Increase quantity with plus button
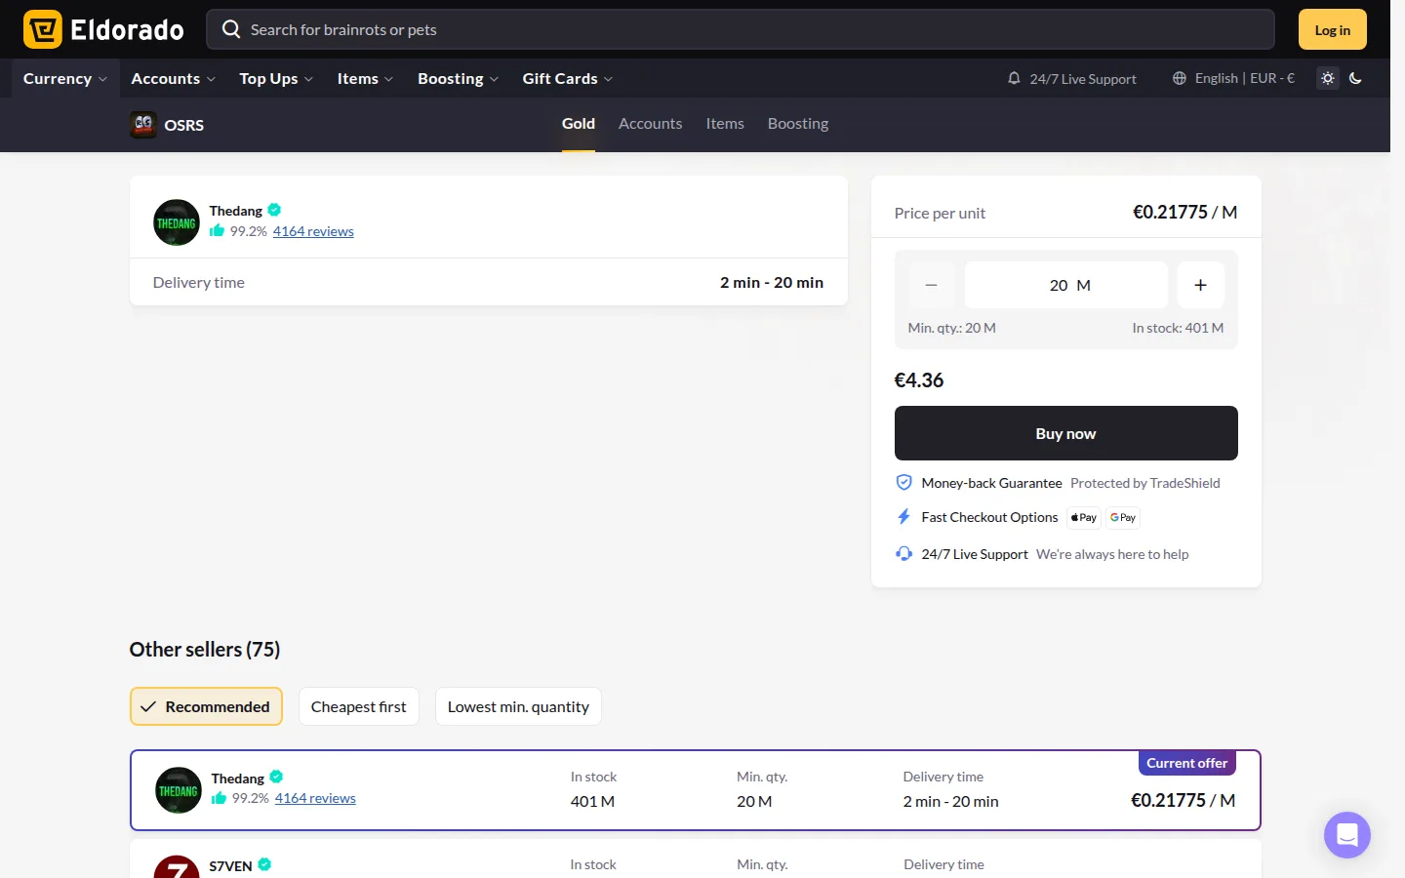This screenshot has height=878, width=1405. tap(1200, 285)
